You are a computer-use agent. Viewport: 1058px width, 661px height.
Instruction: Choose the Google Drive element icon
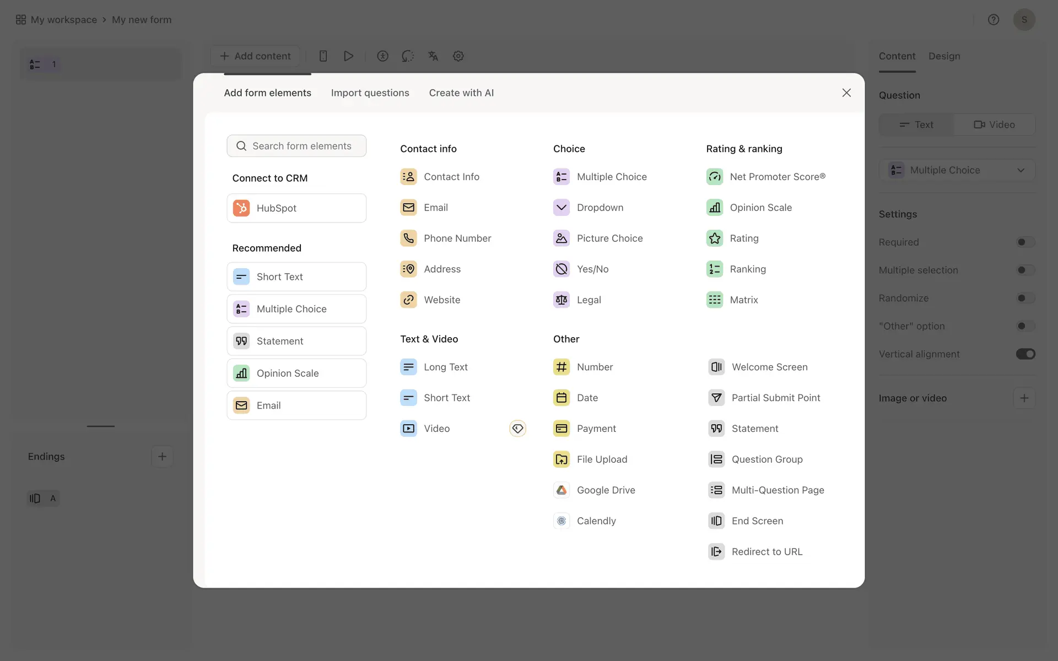(562, 490)
